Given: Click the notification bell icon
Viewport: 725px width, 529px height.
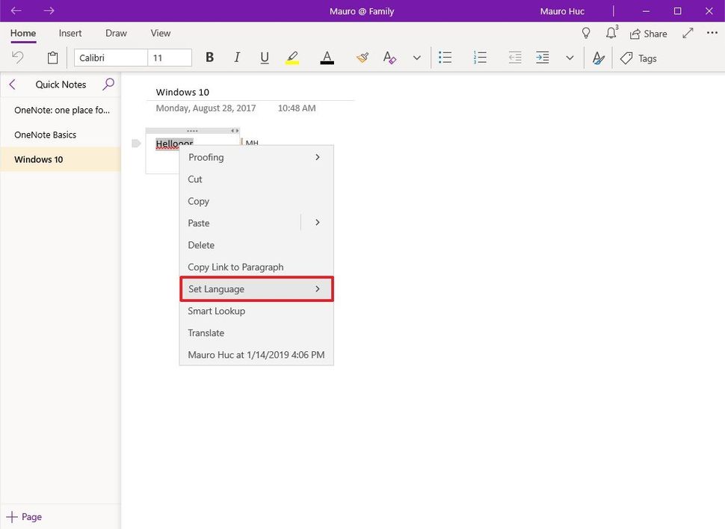Looking at the screenshot, I should [611, 33].
